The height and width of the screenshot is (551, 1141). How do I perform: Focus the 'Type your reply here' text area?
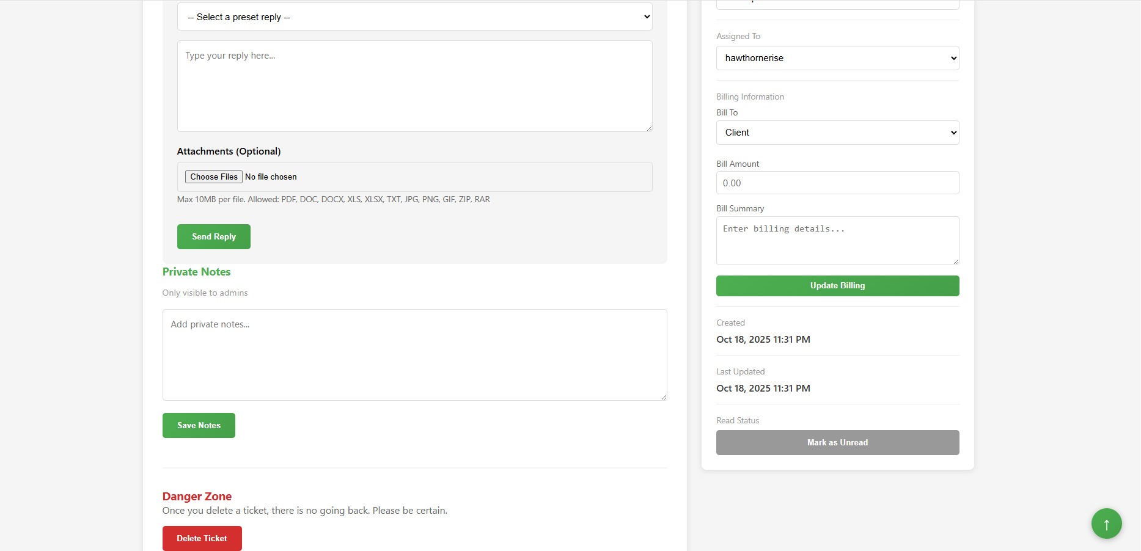[414, 86]
